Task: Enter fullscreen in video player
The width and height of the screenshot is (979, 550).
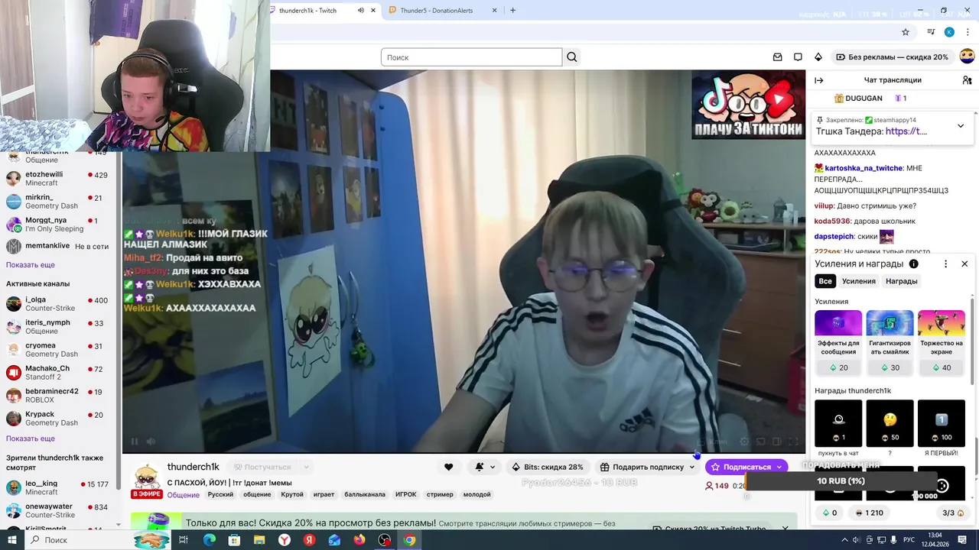Action: (x=793, y=442)
